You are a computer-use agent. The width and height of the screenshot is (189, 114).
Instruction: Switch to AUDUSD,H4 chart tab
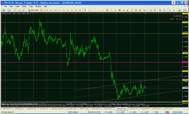click(145, 109)
